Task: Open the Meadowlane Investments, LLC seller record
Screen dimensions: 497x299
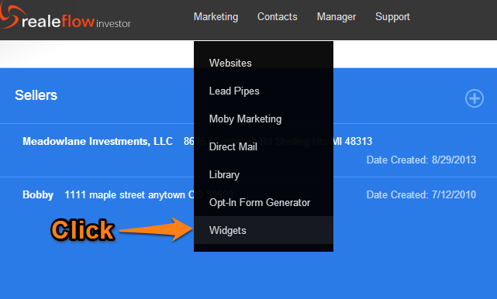Action: tap(98, 141)
